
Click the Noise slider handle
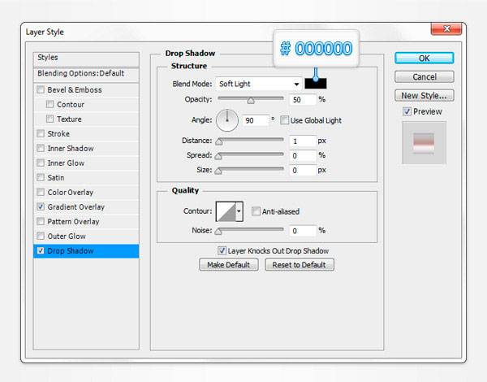(218, 232)
